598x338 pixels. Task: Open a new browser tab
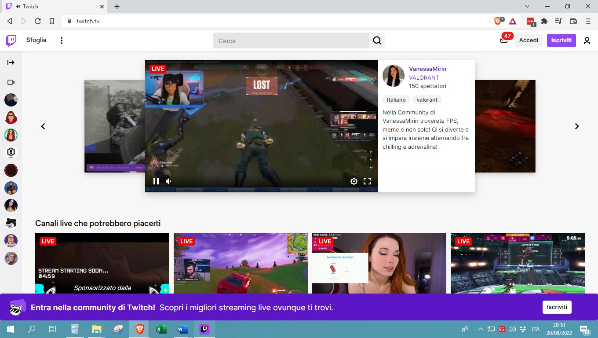pyautogui.click(x=117, y=7)
